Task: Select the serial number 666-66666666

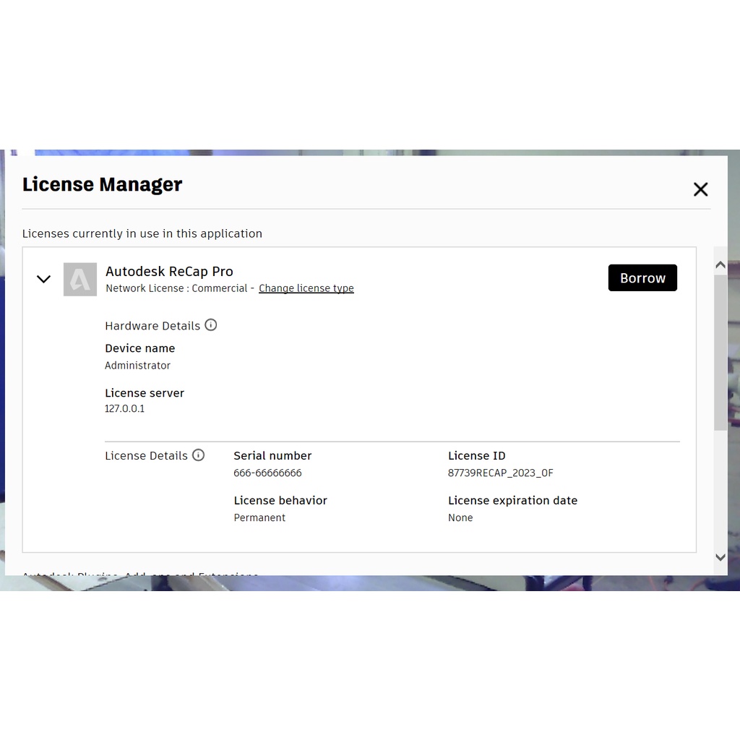Action: (x=267, y=473)
